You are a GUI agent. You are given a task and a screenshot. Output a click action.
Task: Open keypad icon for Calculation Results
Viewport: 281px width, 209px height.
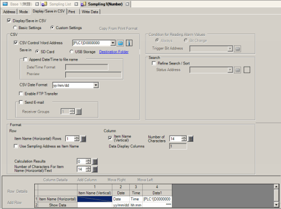pyautogui.click(x=95, y=161)
